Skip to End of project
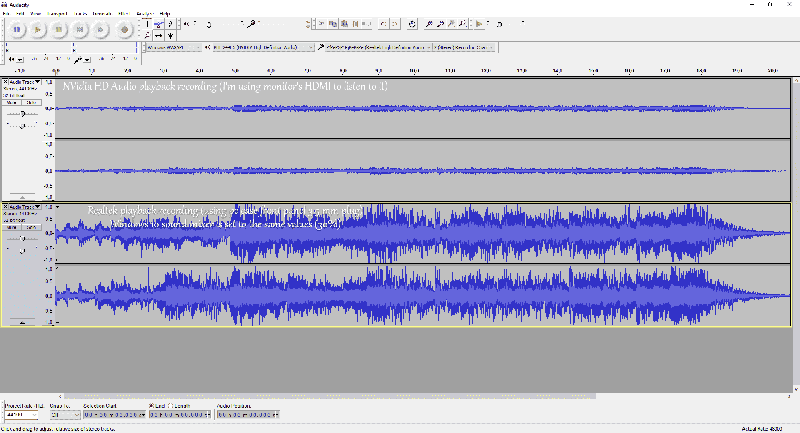 coord(100,30)
